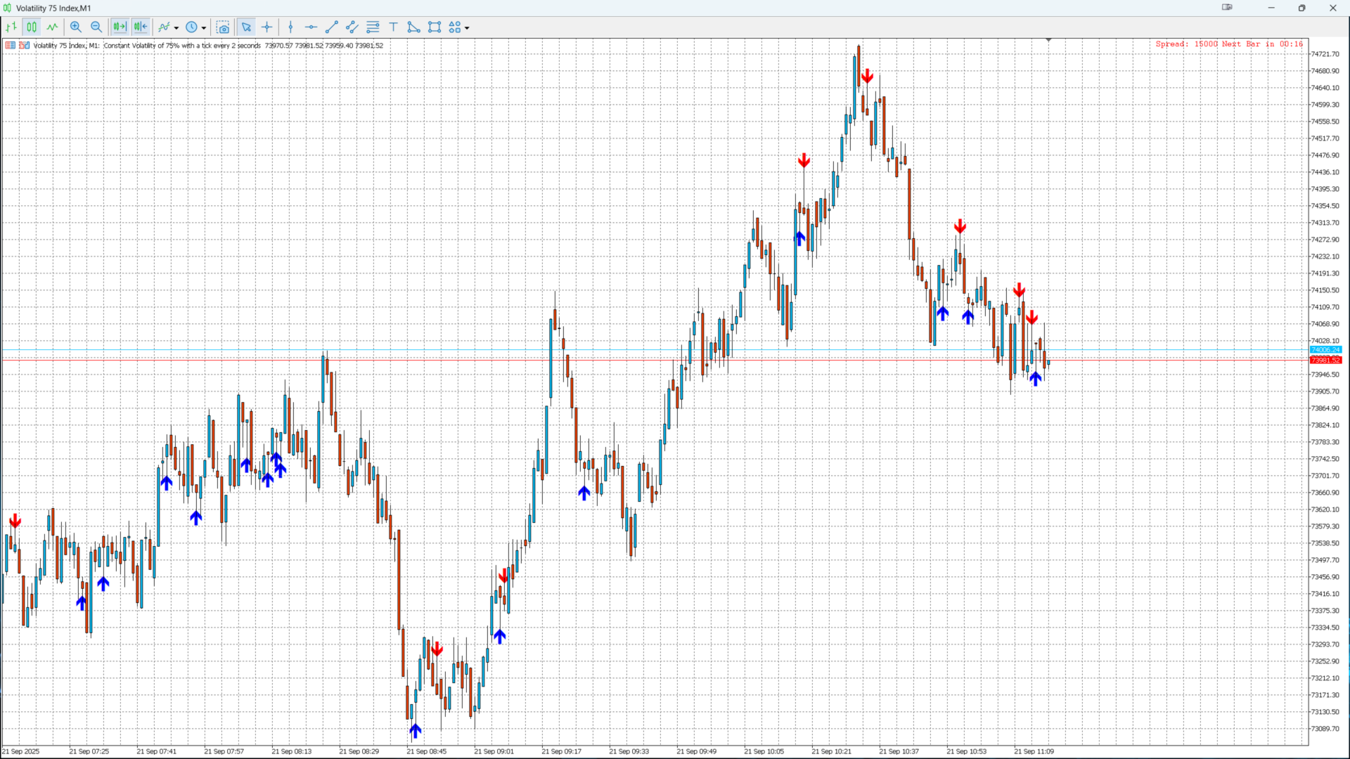Image resolution: width=1350 pixels, height=759 pixels.
Task: Choose the text label tool
Action: (393, 27)
